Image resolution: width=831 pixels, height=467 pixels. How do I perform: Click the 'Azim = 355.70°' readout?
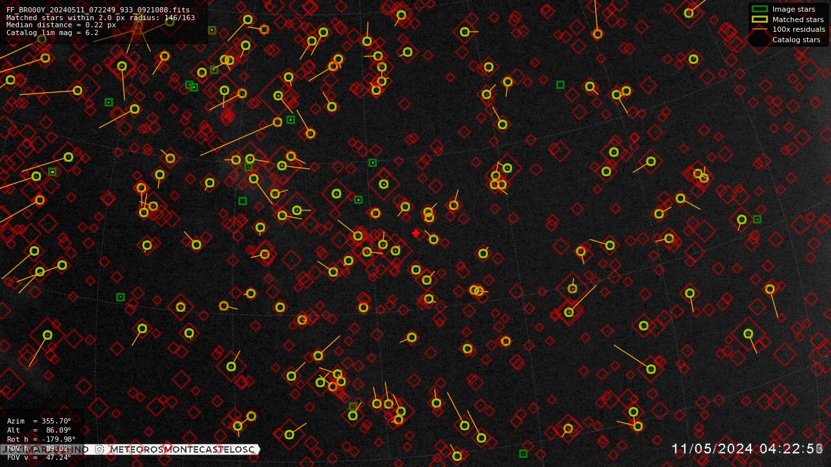[x=39, y=421]
